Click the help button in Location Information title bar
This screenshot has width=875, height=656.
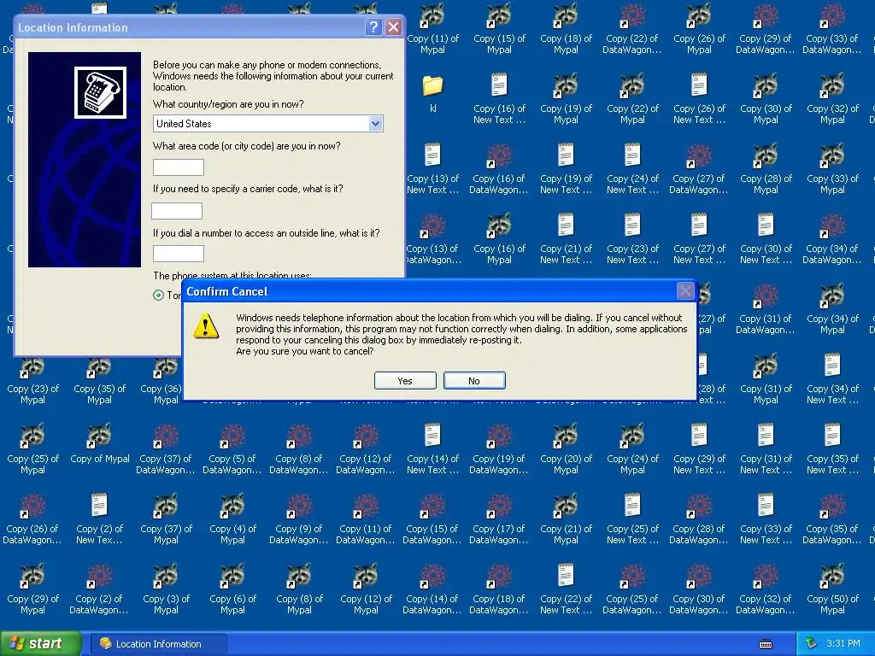[x=373, y=26]
